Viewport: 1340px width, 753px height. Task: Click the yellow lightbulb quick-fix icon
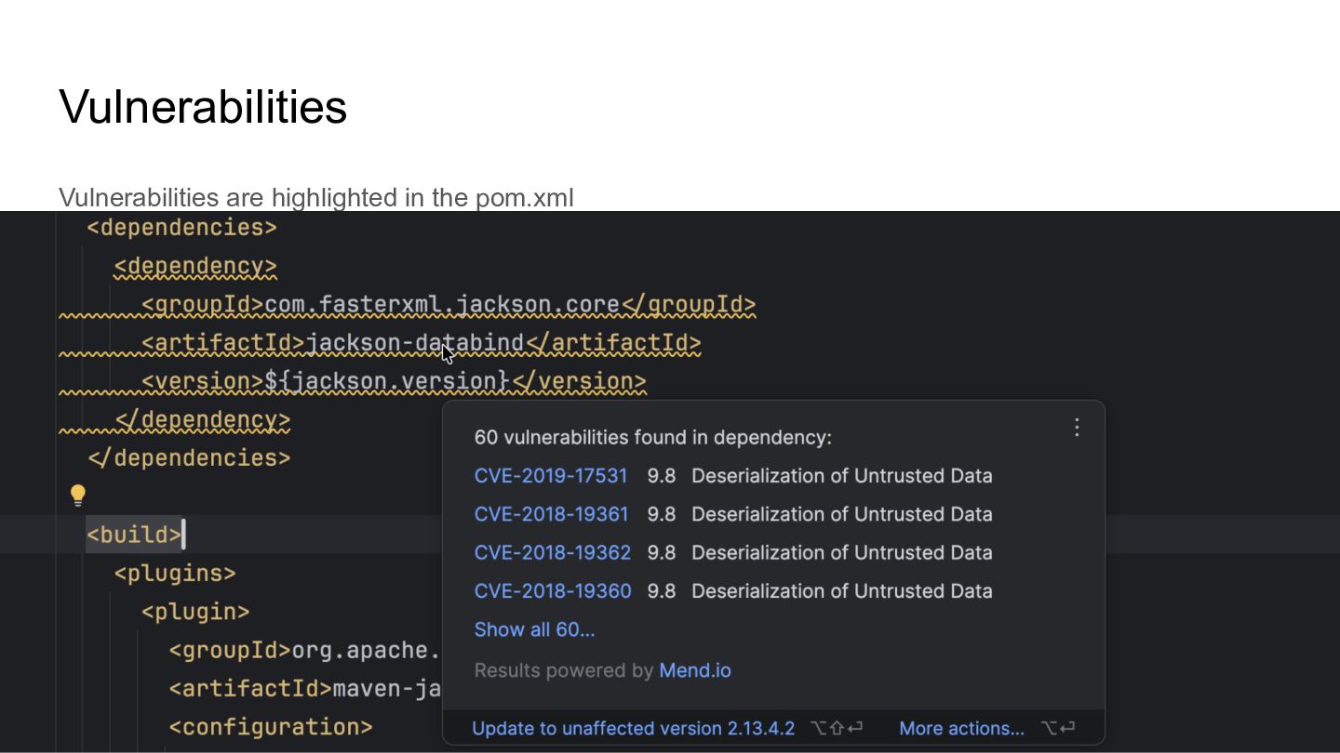(x=78, y=495)
